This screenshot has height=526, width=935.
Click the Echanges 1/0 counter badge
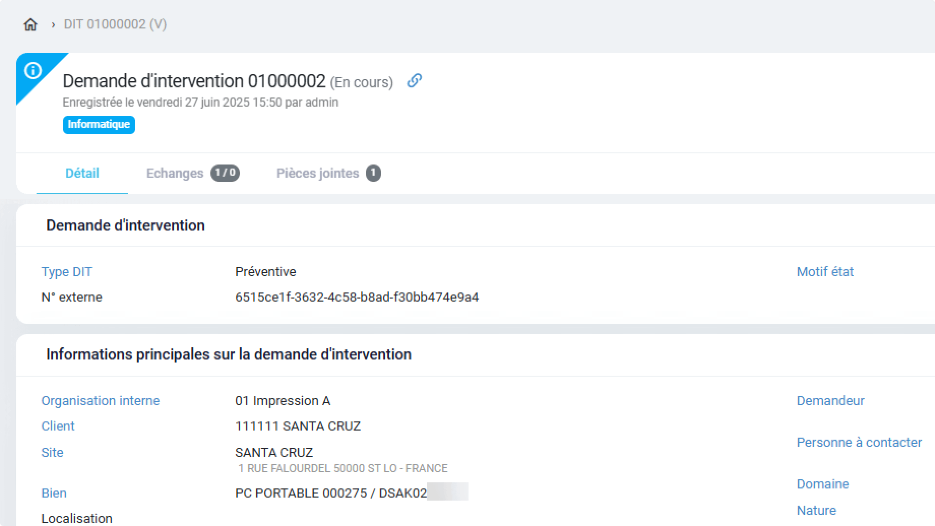225,173
